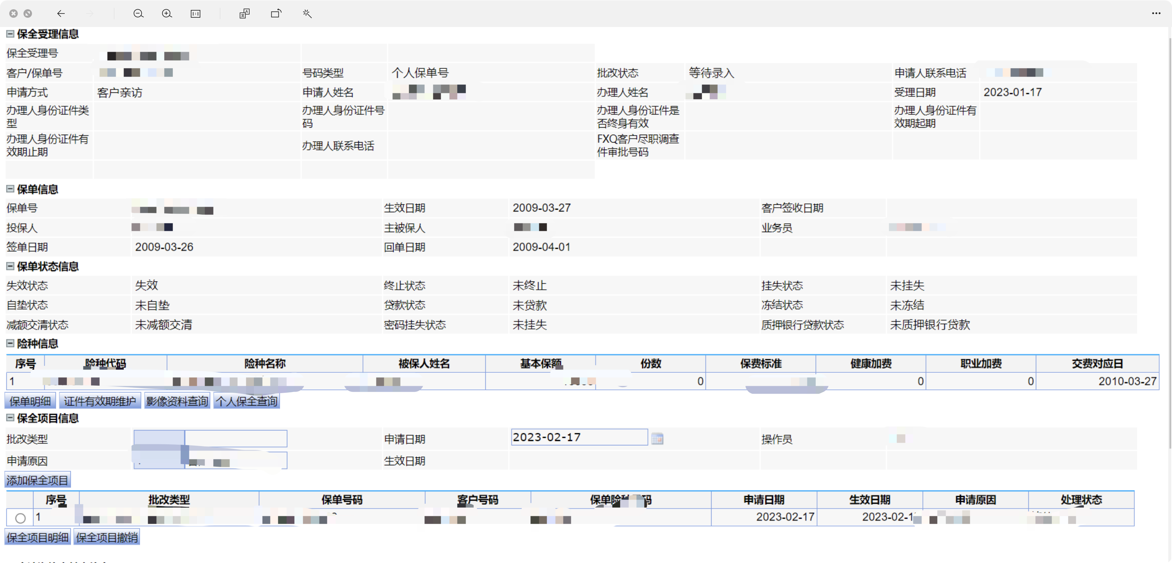Click the zoom out magnifier icon
Viewport: 1172px width, 563px height.
[x=138, y=14]
